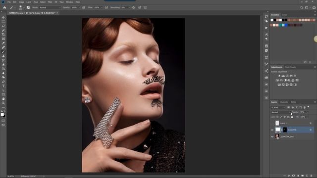
Task: Click the Add layer mask icon at panel bottom
Action: click(294, 176)
